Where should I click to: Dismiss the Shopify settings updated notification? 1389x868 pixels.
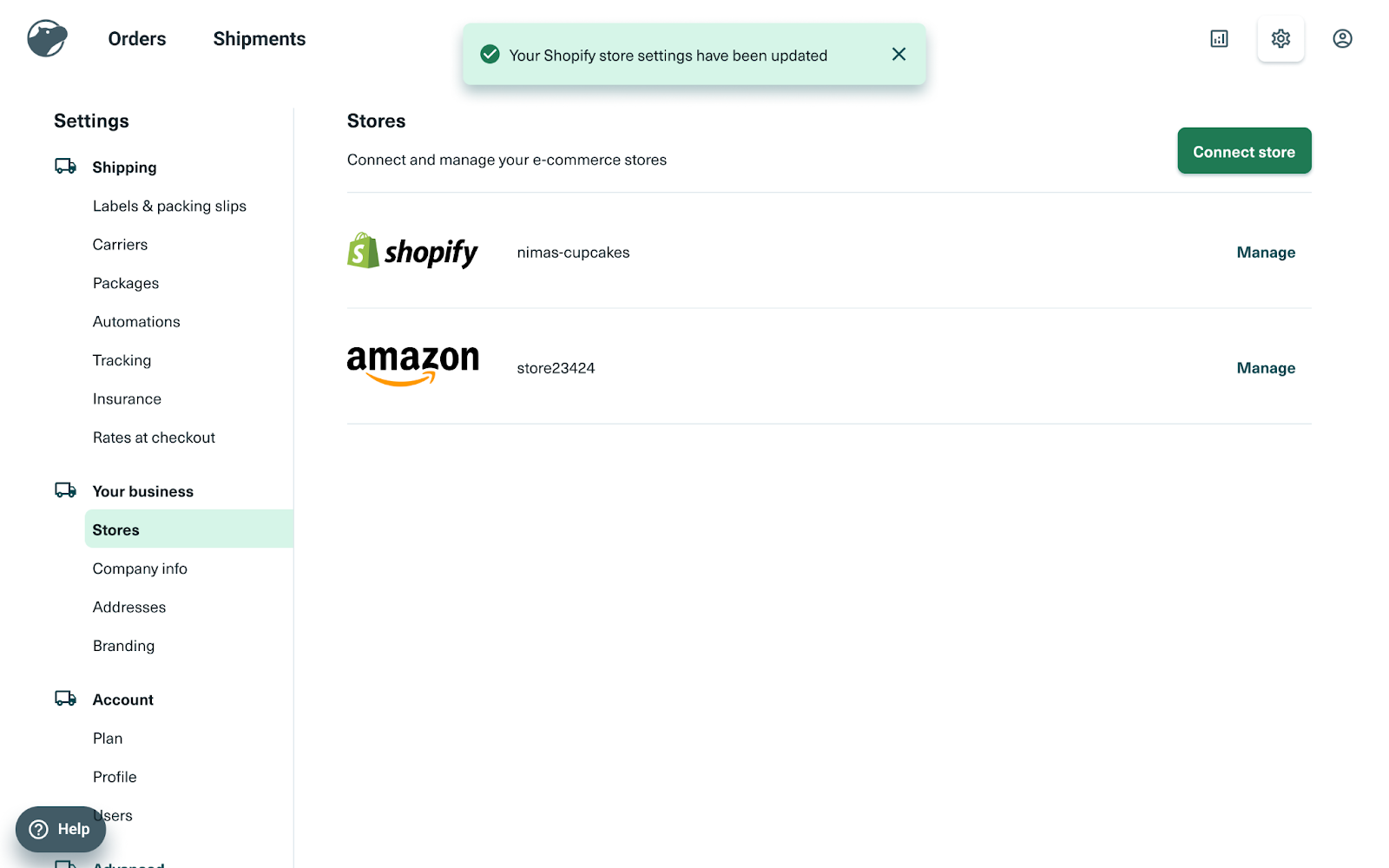pyautogui.click(x=899, y=55)
